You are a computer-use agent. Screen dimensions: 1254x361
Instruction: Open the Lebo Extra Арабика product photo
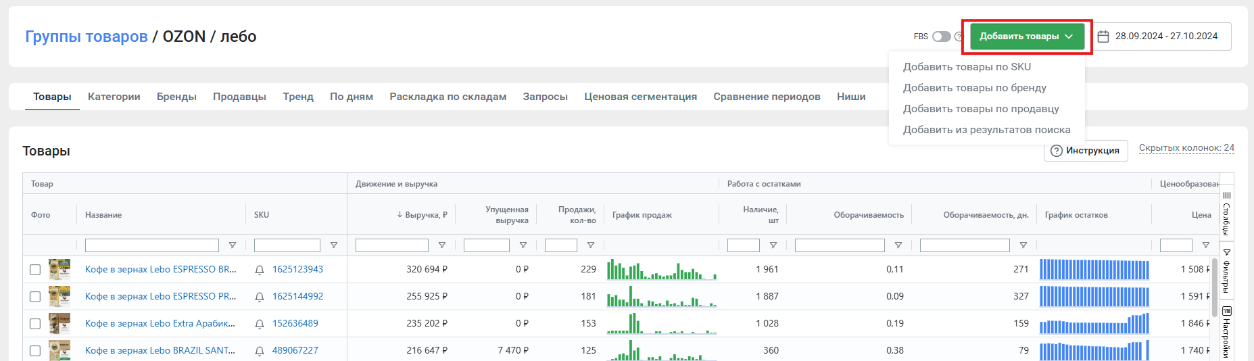pyautogui.click(x=59, y=324)
